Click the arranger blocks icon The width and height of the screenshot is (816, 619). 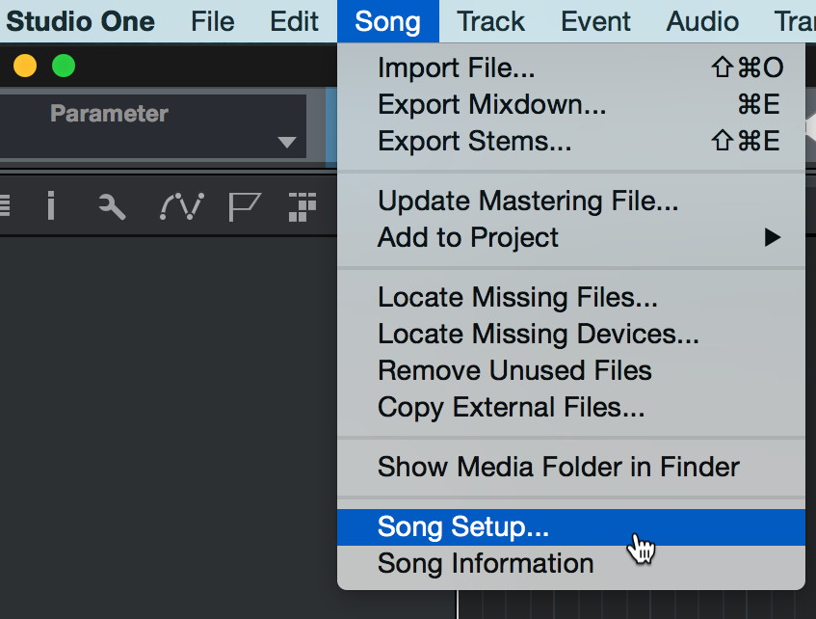pos(303,207)
